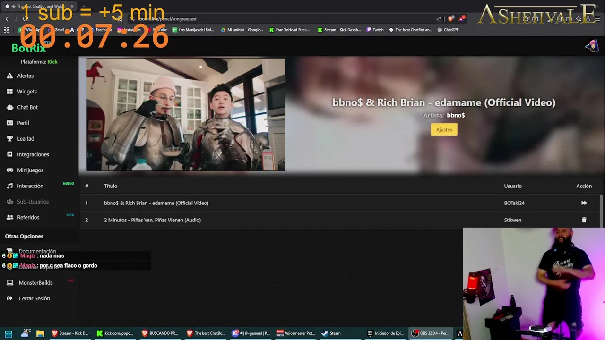This screenshot has width=605, height=340.
Task: Open MonsterBuilds link in sidebar
Action: (x=29, y=283)
